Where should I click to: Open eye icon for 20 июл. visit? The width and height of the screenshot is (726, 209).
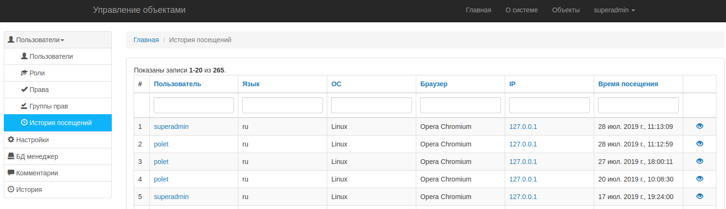tap(699, 179)
